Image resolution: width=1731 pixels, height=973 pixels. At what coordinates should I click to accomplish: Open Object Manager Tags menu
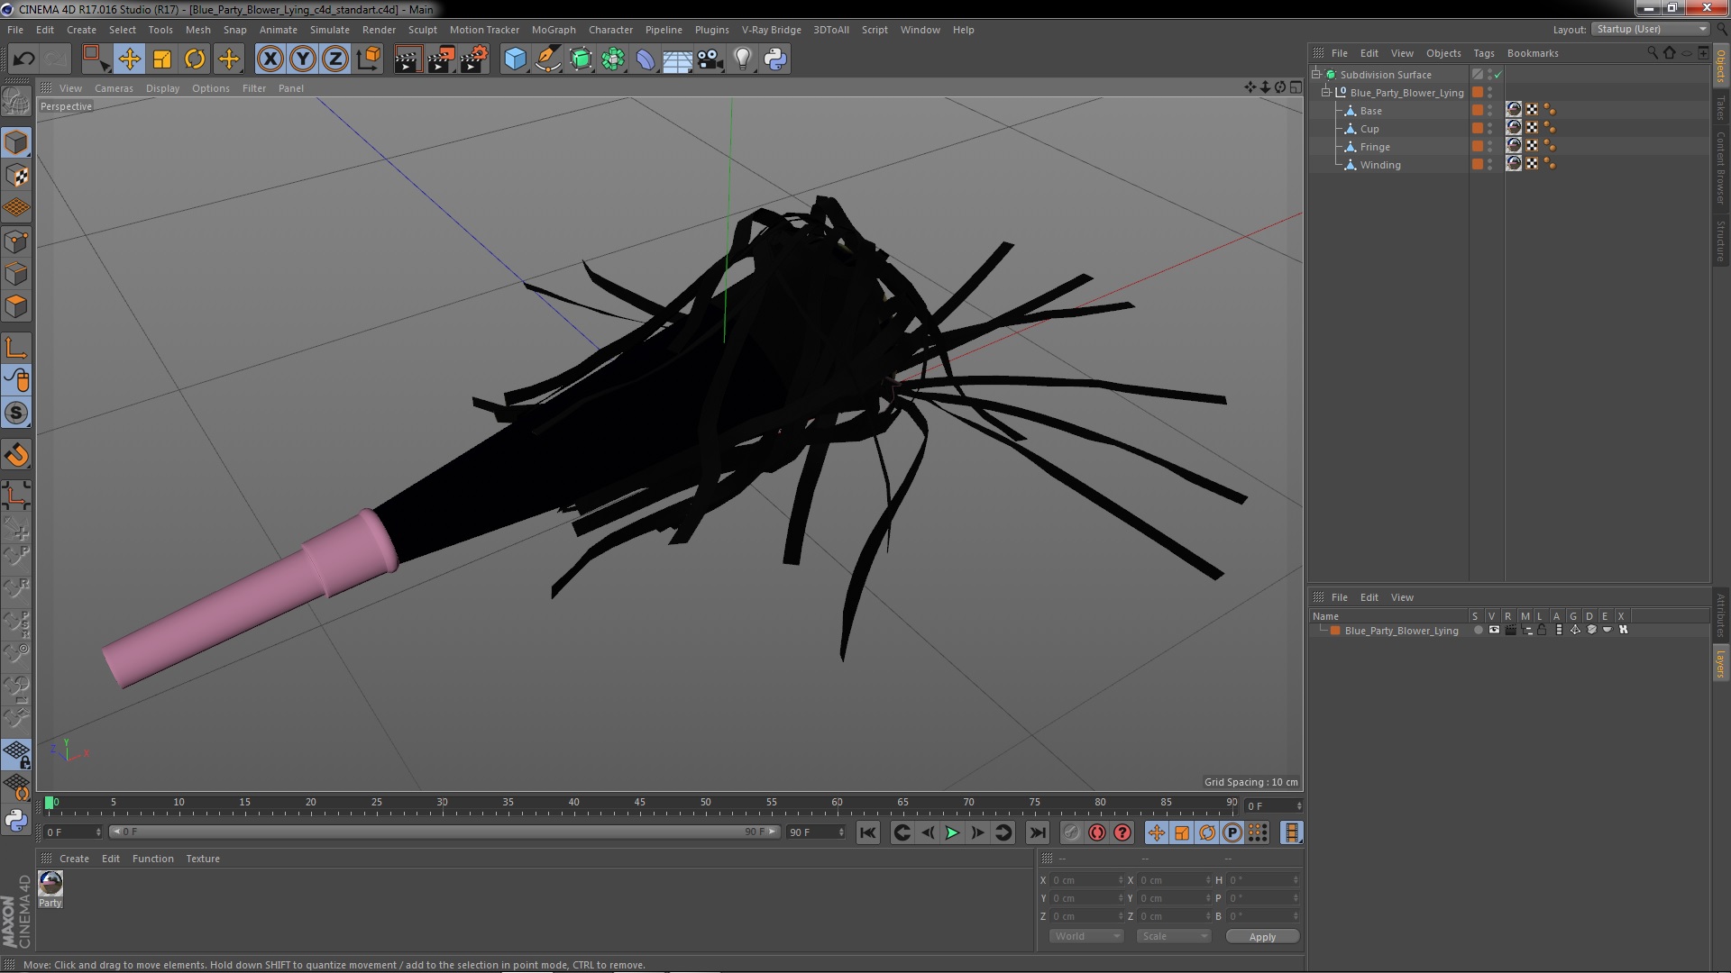click(x=1484, y=53)
